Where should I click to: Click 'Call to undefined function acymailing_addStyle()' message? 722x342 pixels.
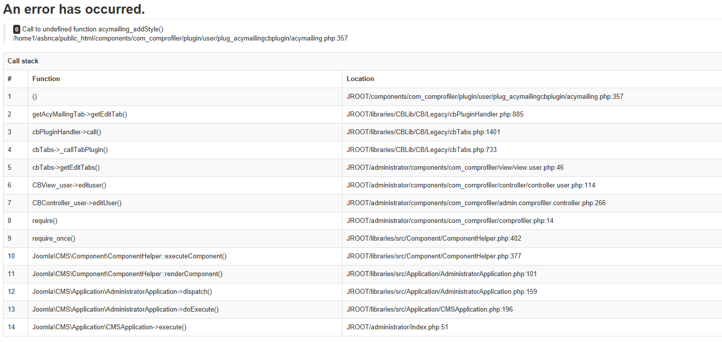pos(93,29)
